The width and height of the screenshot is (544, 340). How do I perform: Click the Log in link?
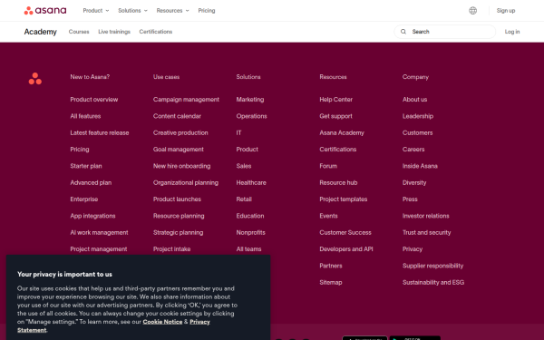[x=512, y=32]
